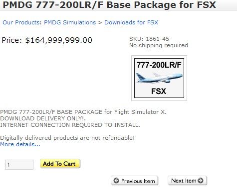This screenshot has width=237, height=194.
Task: Click the PMDG 777-200LR/F page title heading
Action: pos(109,4)
